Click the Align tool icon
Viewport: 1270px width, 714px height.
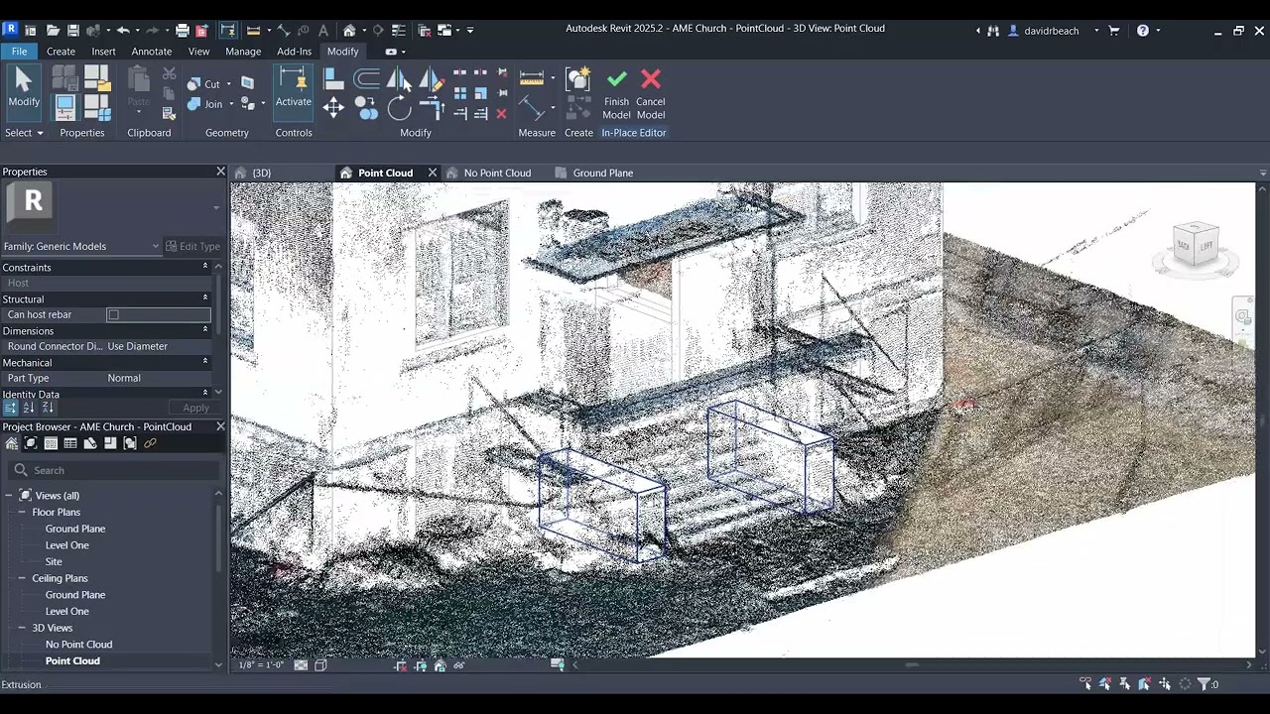pyautogui.click(x=333, y=79)
